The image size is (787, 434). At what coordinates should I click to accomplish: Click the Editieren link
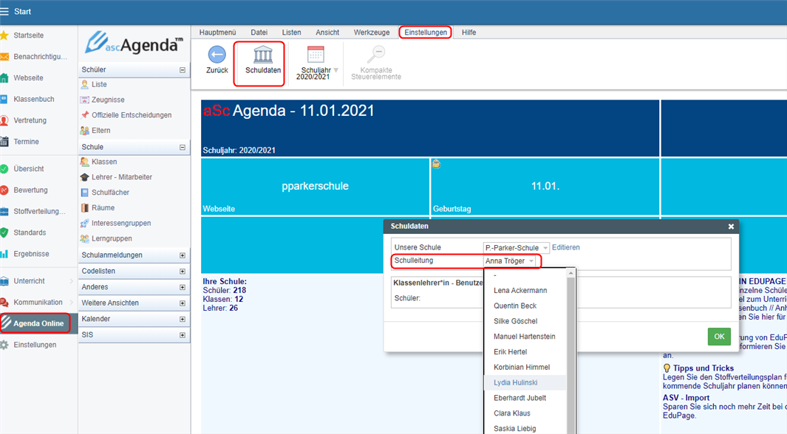tap(566, 247)
